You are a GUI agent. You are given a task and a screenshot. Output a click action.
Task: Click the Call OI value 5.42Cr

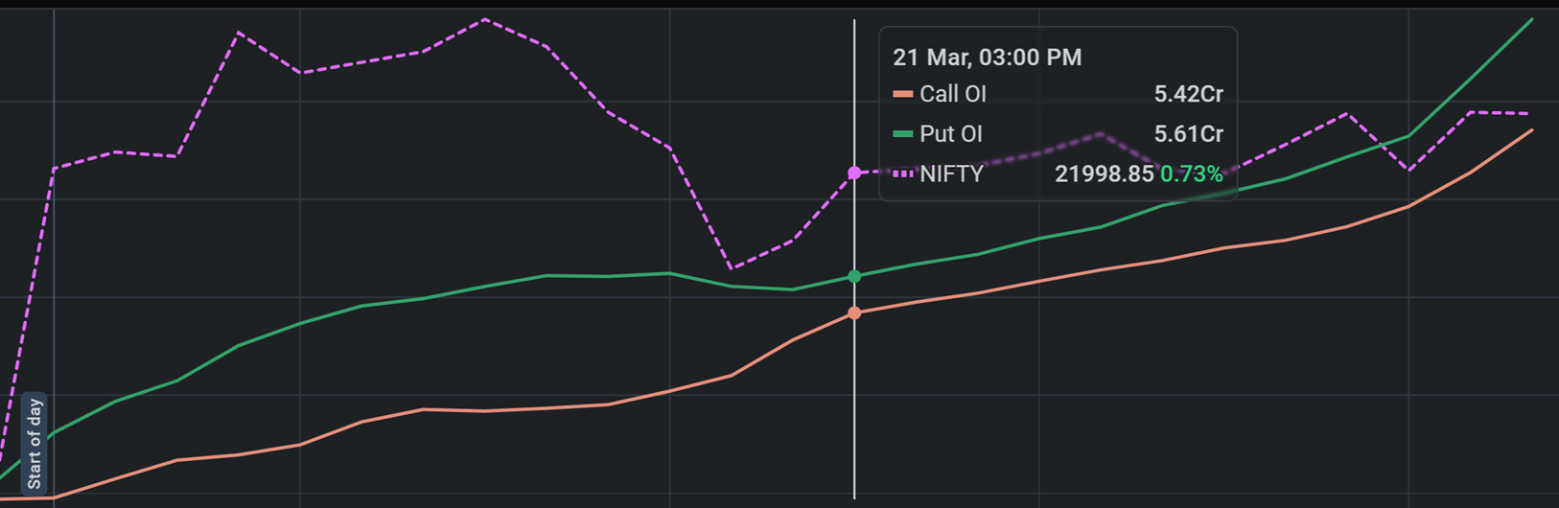pyautogui.click(x=1188, y=95)
